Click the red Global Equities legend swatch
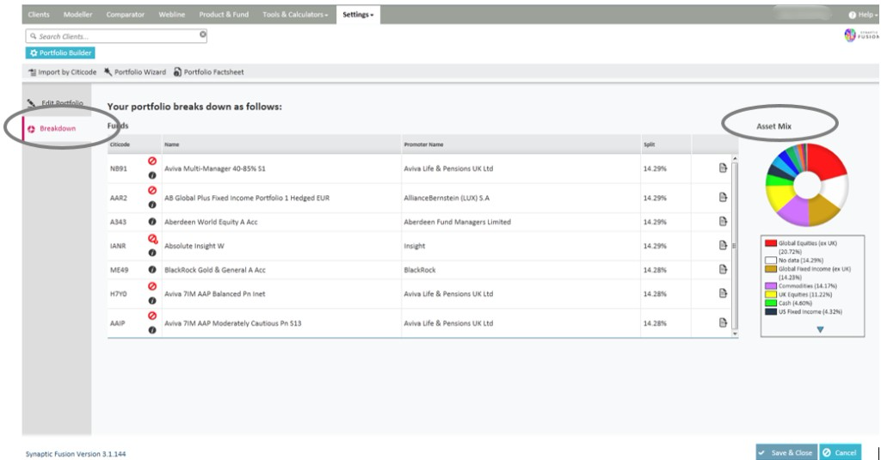The width and height of the screenshot is (881, 460). [x=770, y=243]
